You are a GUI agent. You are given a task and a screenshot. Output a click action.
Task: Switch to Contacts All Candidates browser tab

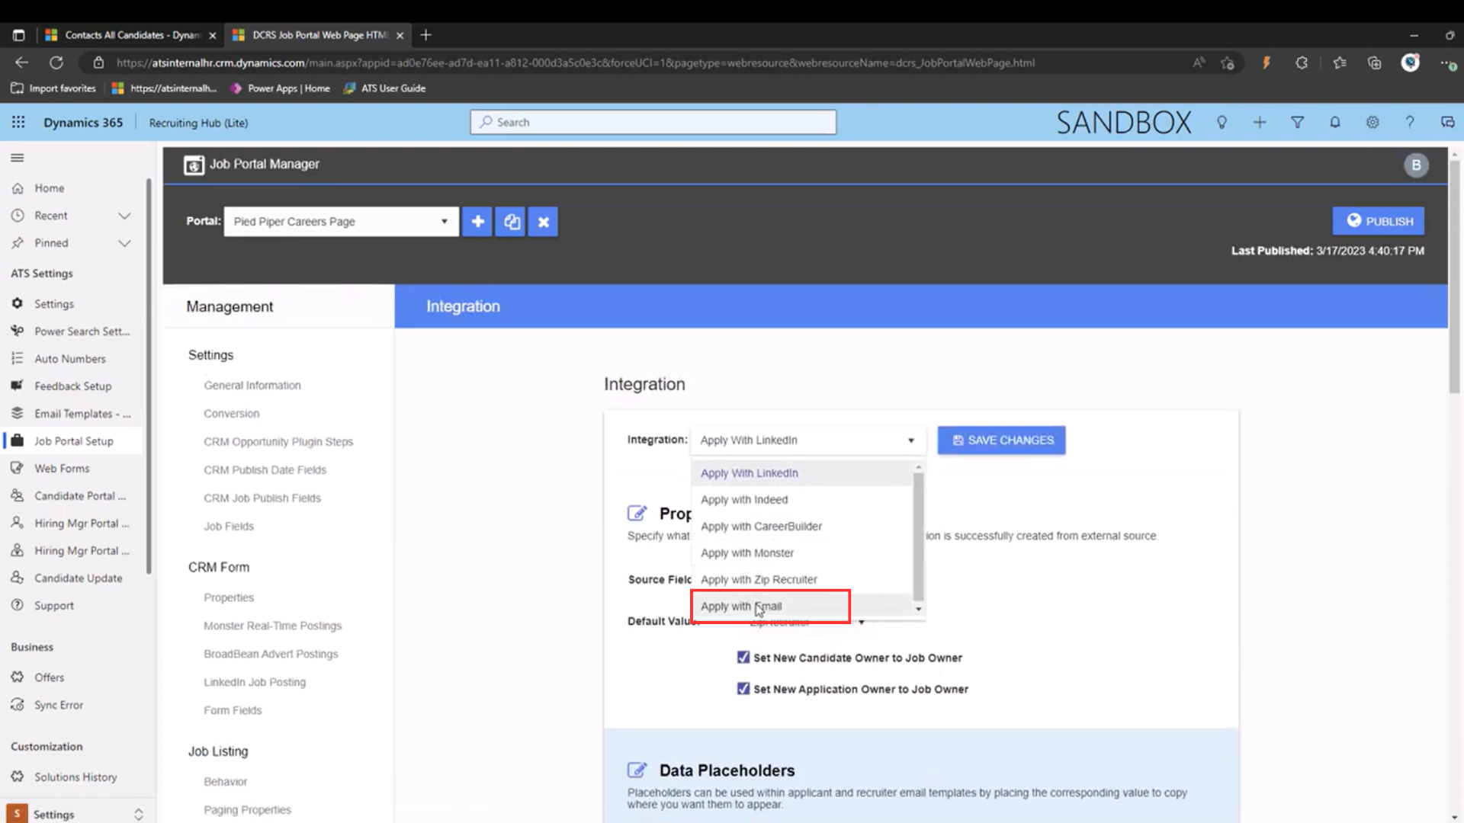click(x=130, y=35)
